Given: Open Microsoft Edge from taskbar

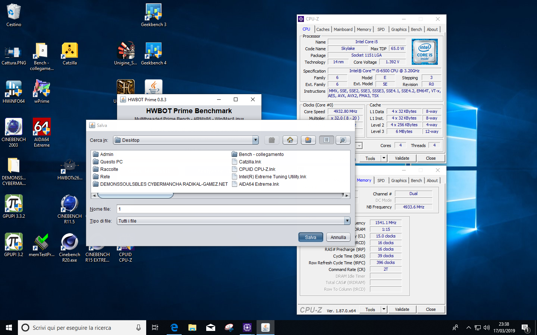Looking at the screenshot, I should tap(174, 328).
